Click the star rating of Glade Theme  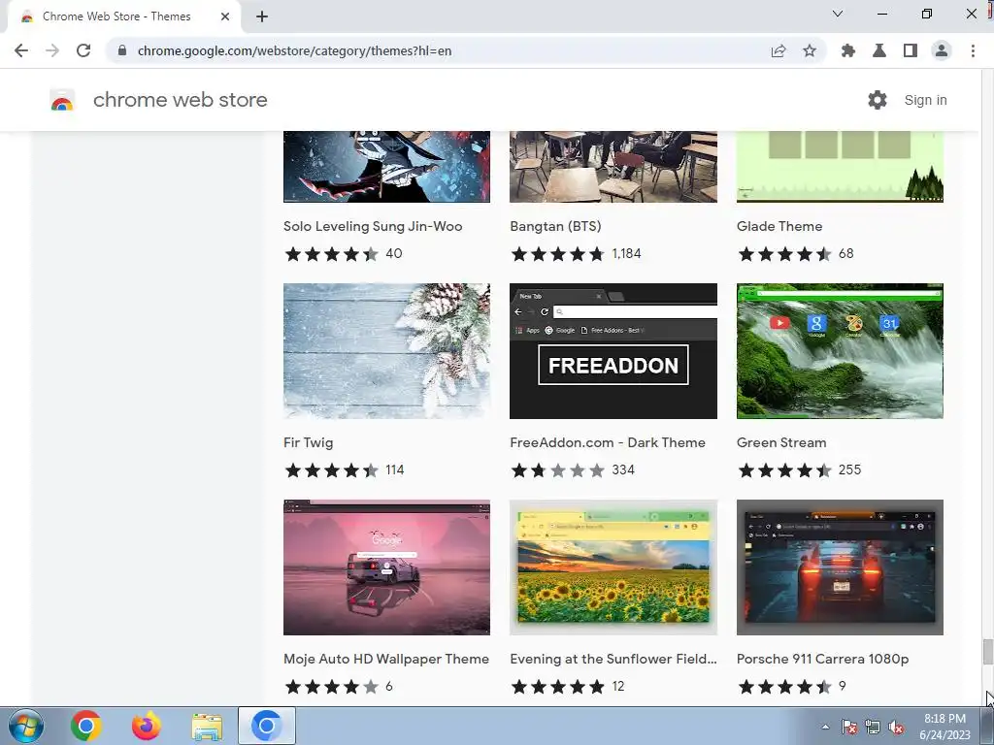point(784,254)
